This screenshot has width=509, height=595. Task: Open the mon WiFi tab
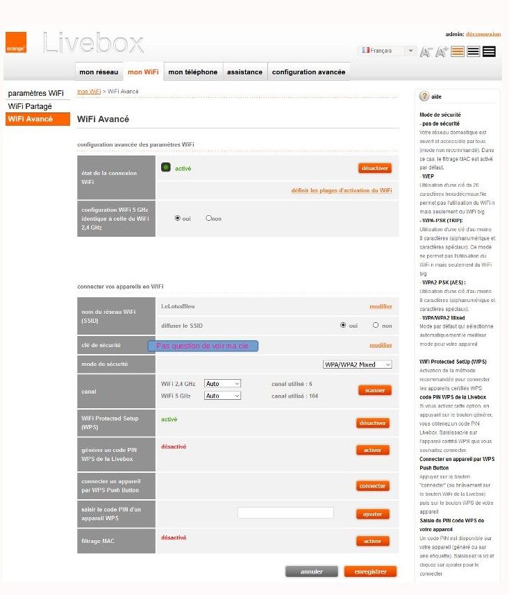143,72
